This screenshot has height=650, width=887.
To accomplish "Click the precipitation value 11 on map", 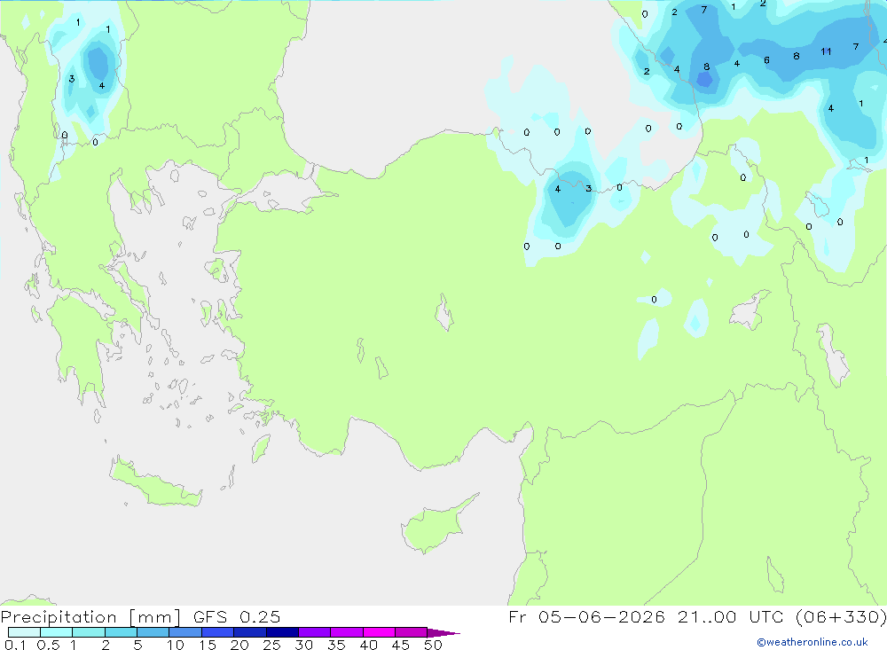I will pos(826,51).
